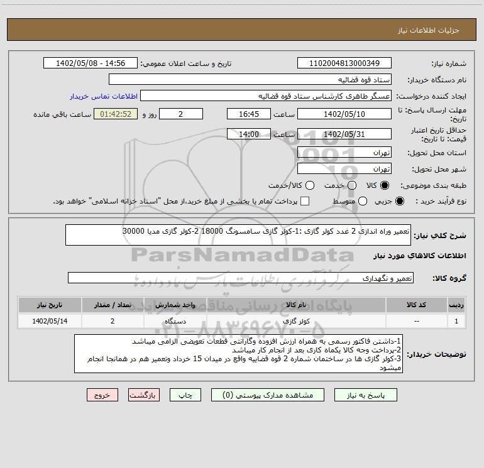The width and height of the screenshot is (484, 468).
Task: Open the اطلاعات تماس خریدار link
Action: pos(104,96)
